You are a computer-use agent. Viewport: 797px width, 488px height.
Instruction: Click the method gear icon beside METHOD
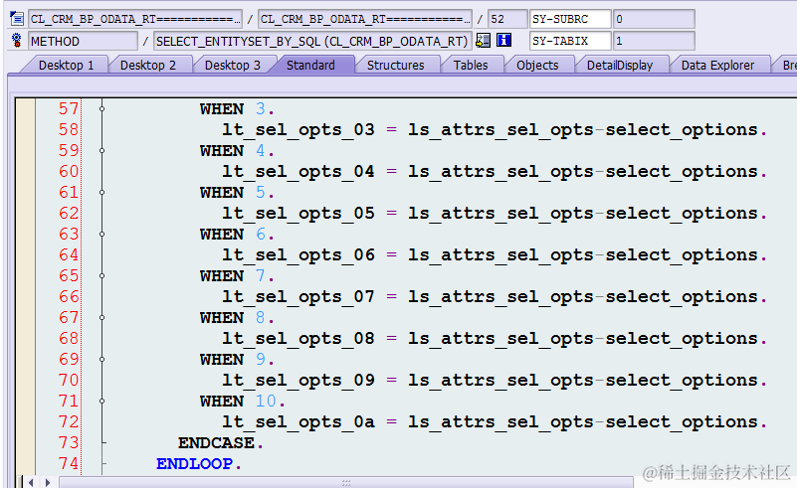(x=17, y=40)
